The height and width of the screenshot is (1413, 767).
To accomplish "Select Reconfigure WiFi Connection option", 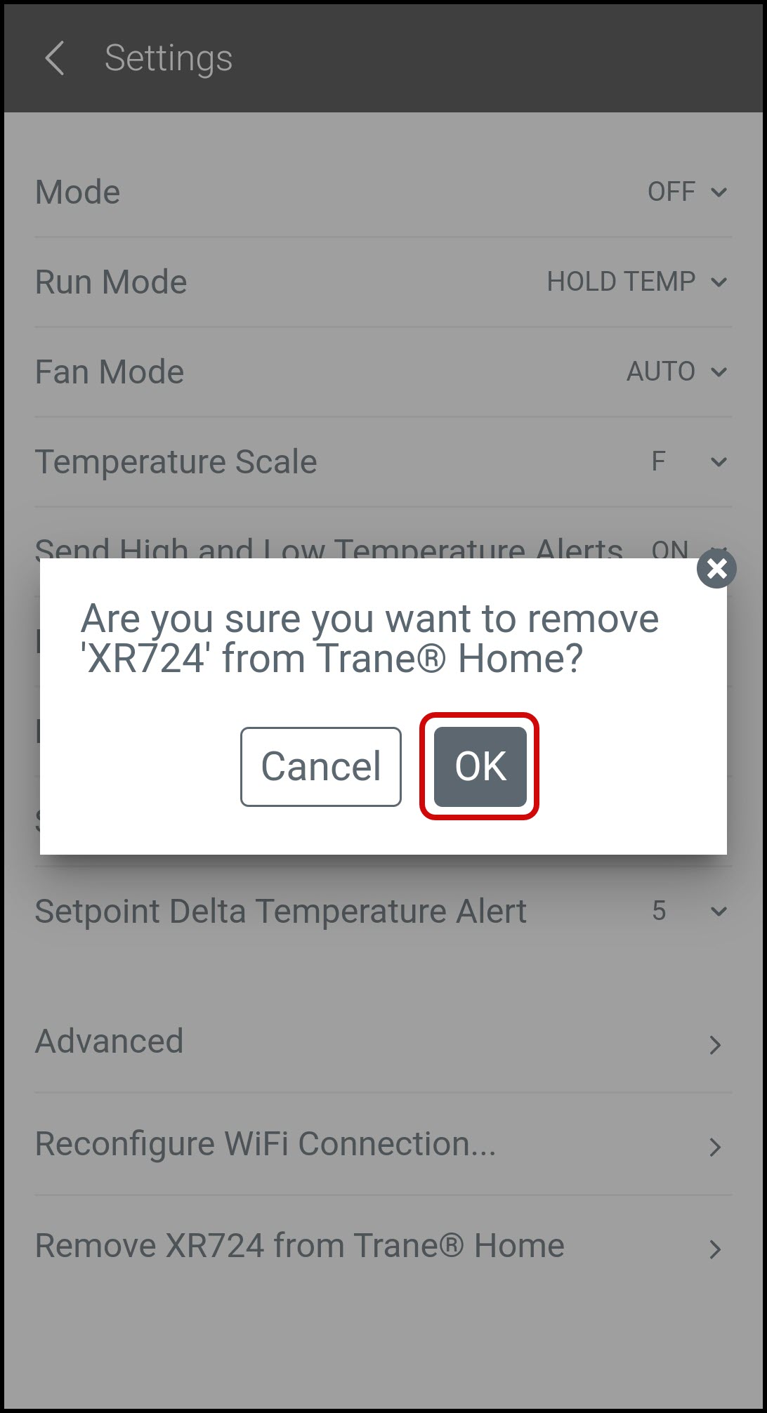I will click(383, 1144).
